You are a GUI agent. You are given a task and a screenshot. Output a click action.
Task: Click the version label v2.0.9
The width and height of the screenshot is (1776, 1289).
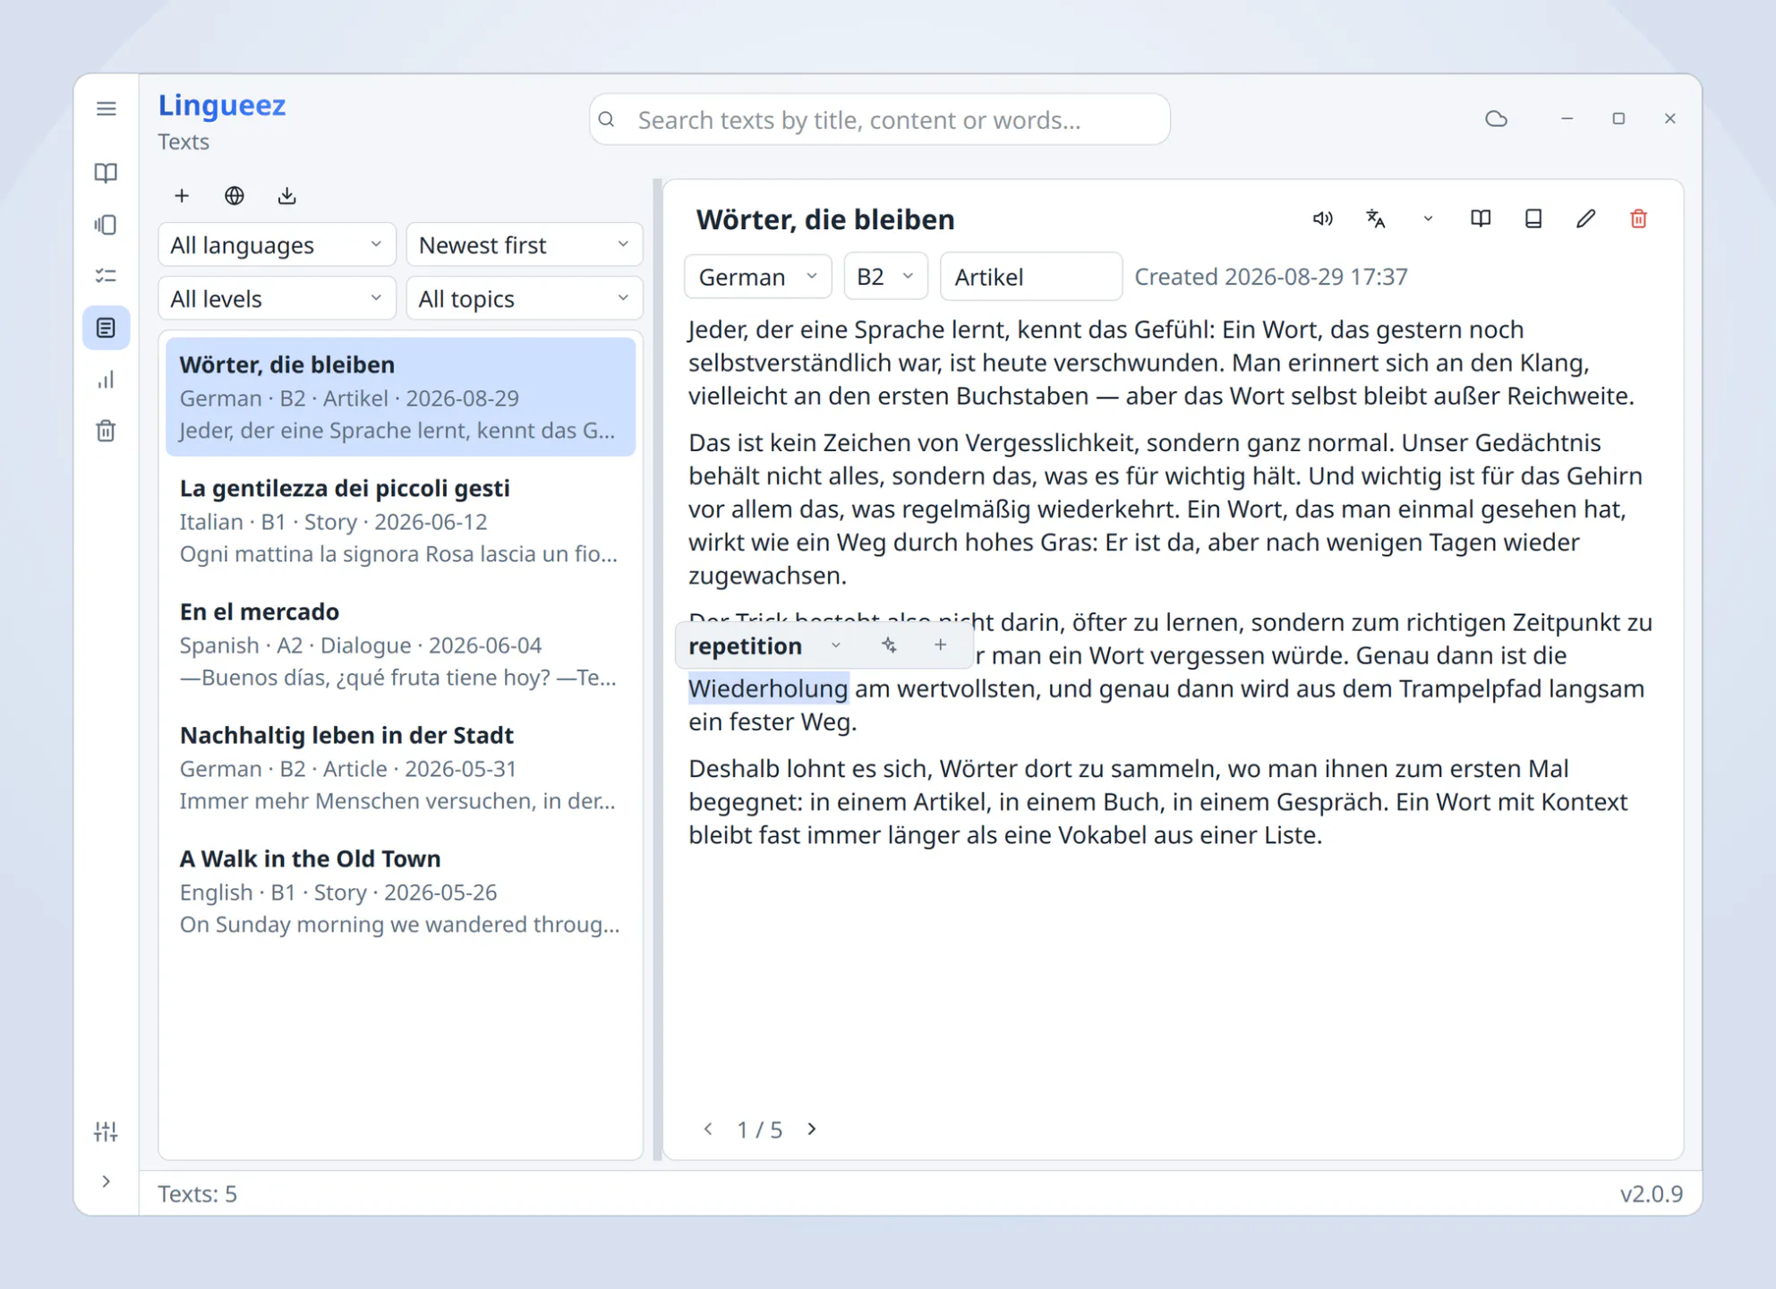click(1652, 1194)
